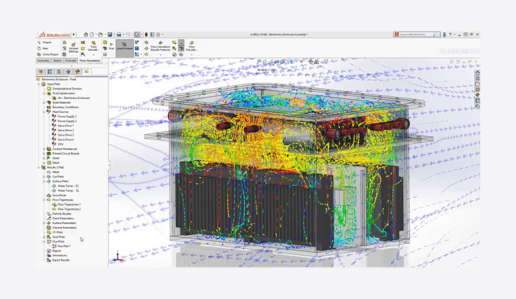
Task: Select Power Supply 1 heat source
Action: click(67, 116)
